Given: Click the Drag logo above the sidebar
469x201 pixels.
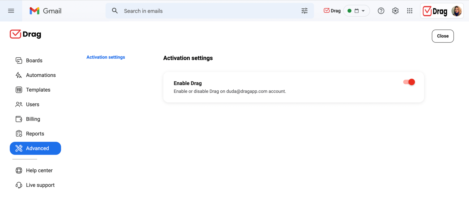Looking at the screenshot, I should click(26, 34).
